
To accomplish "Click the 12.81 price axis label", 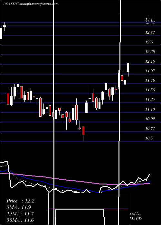I will click(150, 32).
